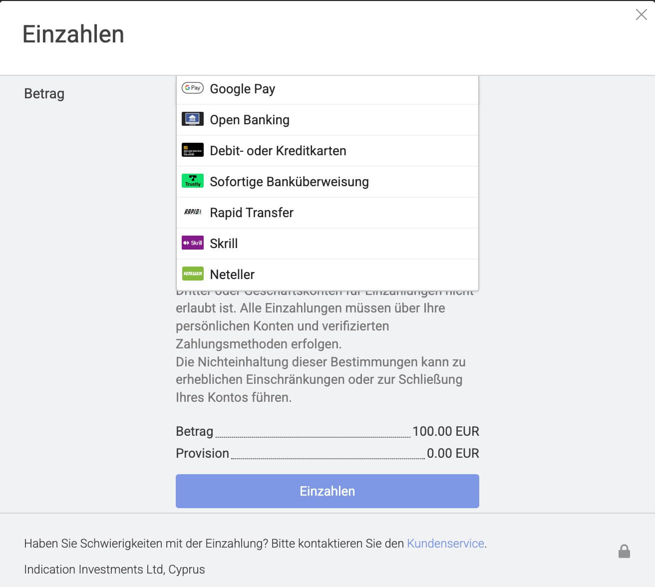The image size is (655, 587).
Task: Click the green Neteller logo
Action: (192, 274)
